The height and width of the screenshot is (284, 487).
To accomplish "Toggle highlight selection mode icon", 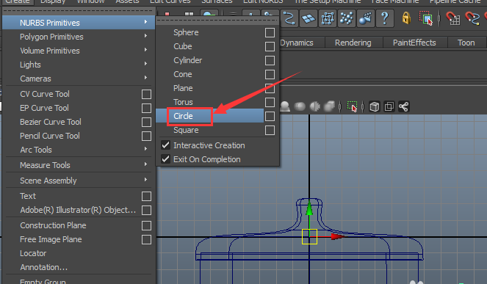I will [425, 18].
